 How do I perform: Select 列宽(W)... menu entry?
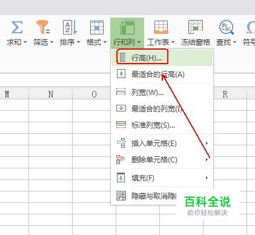tap(162, 92)
